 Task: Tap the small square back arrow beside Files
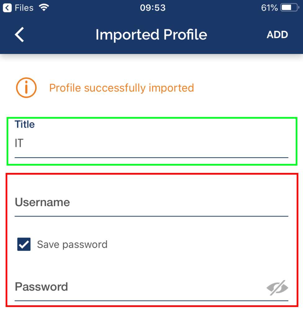coord(7,8)
